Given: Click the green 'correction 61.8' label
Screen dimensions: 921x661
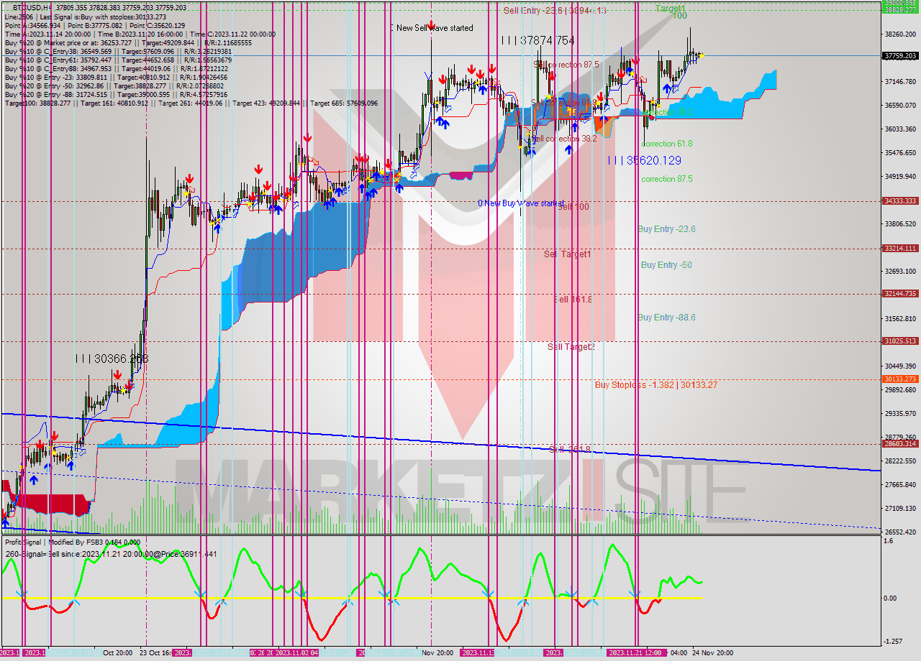Looking at the screenshot, I should [667, 144].
